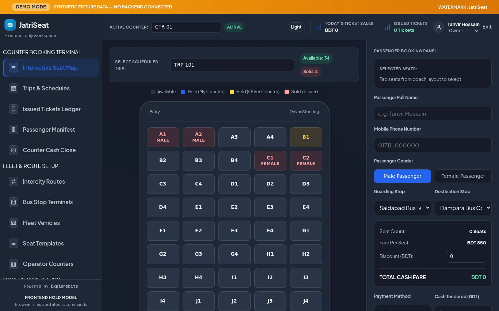This screenshot has width=499, height=311.
Task: Click the Fleet Vehicles bus icon
Action: pyautogui.click(x=14, y=223)
